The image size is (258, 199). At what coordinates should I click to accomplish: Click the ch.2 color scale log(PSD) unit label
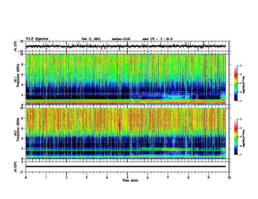click(244, 139)
